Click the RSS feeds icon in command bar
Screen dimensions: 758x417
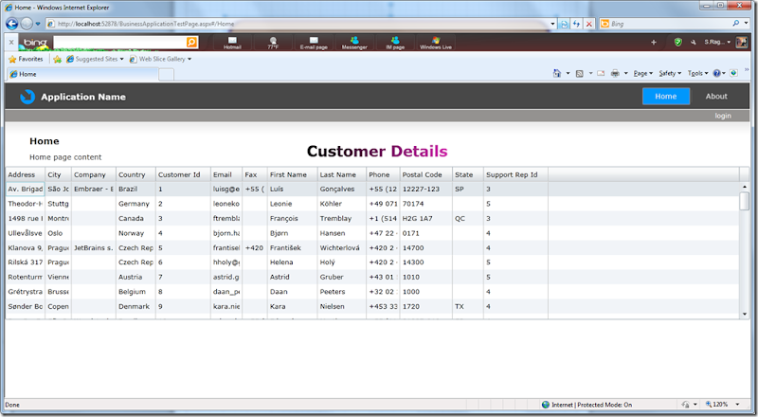point(579,74)
